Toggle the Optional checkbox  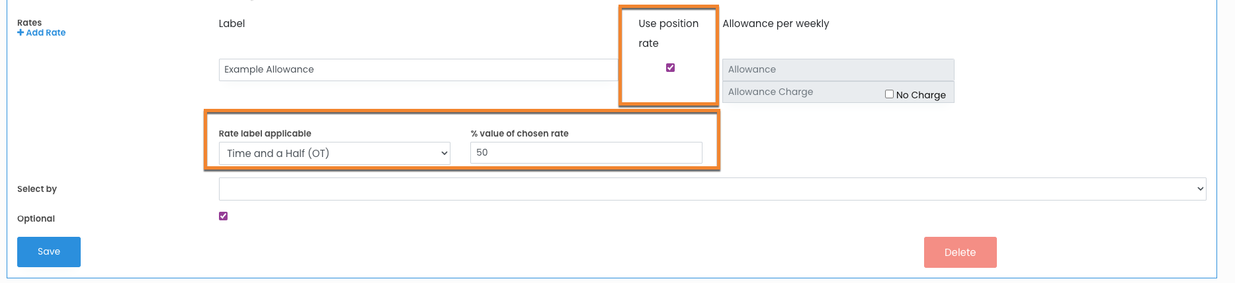tap(224, 216)
